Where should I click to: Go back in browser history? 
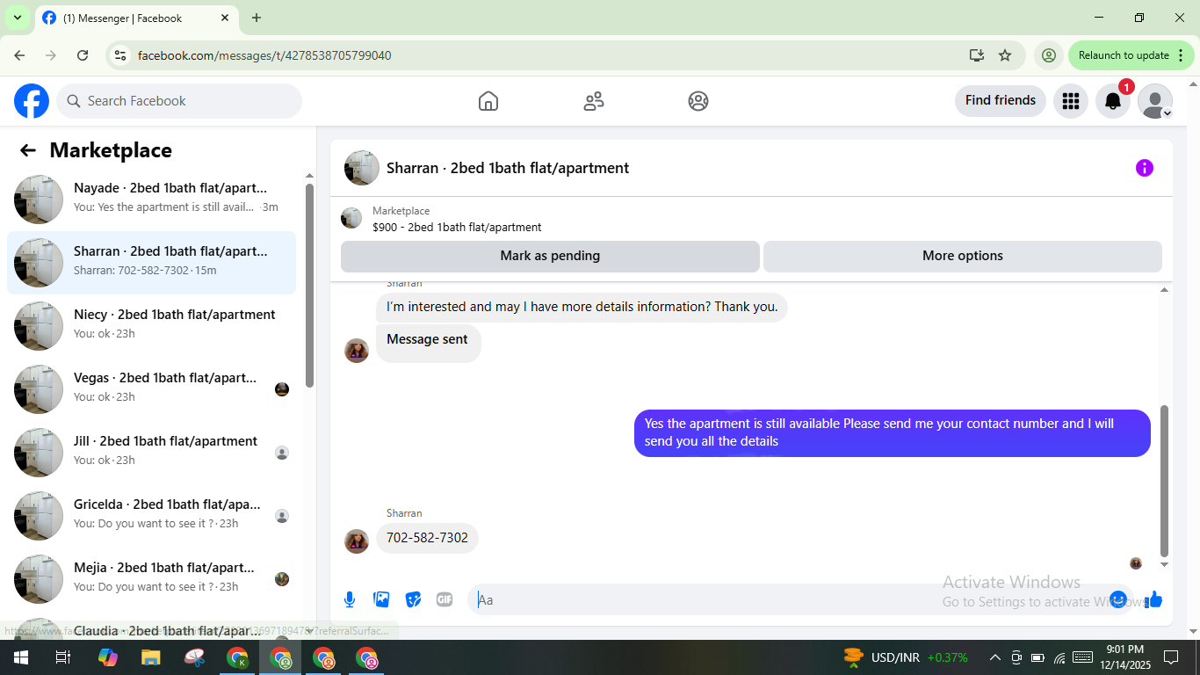coord(19,55)
